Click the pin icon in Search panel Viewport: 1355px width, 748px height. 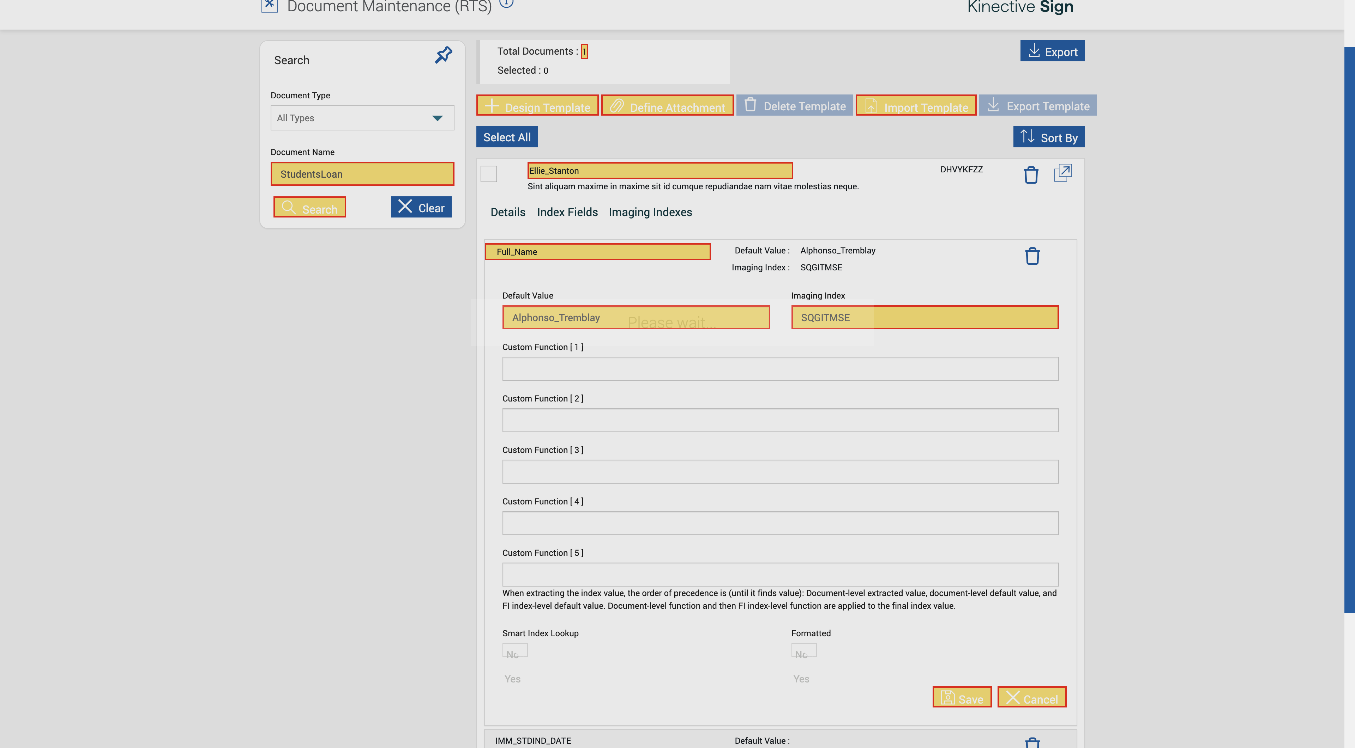(444, 55)
